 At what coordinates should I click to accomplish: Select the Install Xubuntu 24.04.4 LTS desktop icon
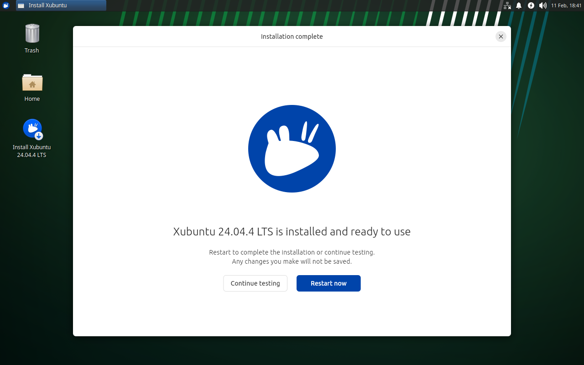(x=32, y=129)
